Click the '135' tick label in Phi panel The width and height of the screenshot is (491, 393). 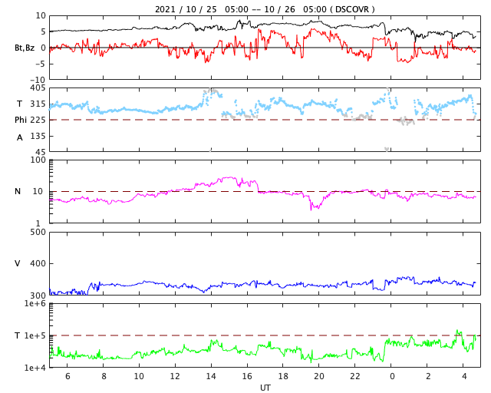(x=38, y=136)
